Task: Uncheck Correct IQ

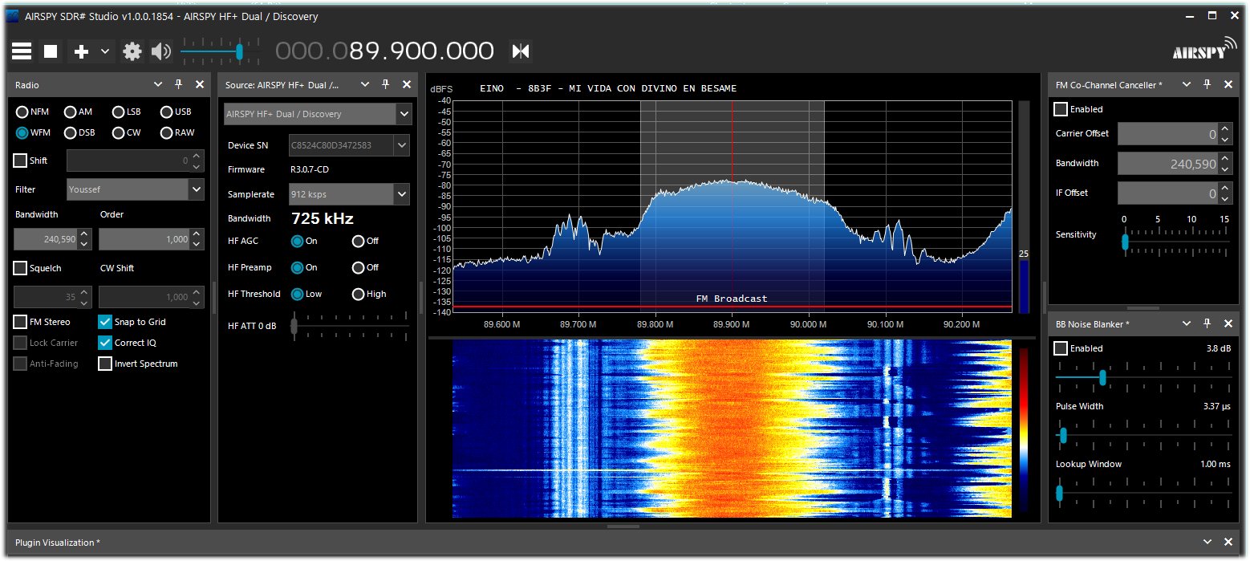Action: [x=105, y=343]
